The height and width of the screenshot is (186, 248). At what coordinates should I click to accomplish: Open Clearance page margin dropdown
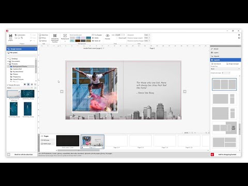tap(147, 38)
